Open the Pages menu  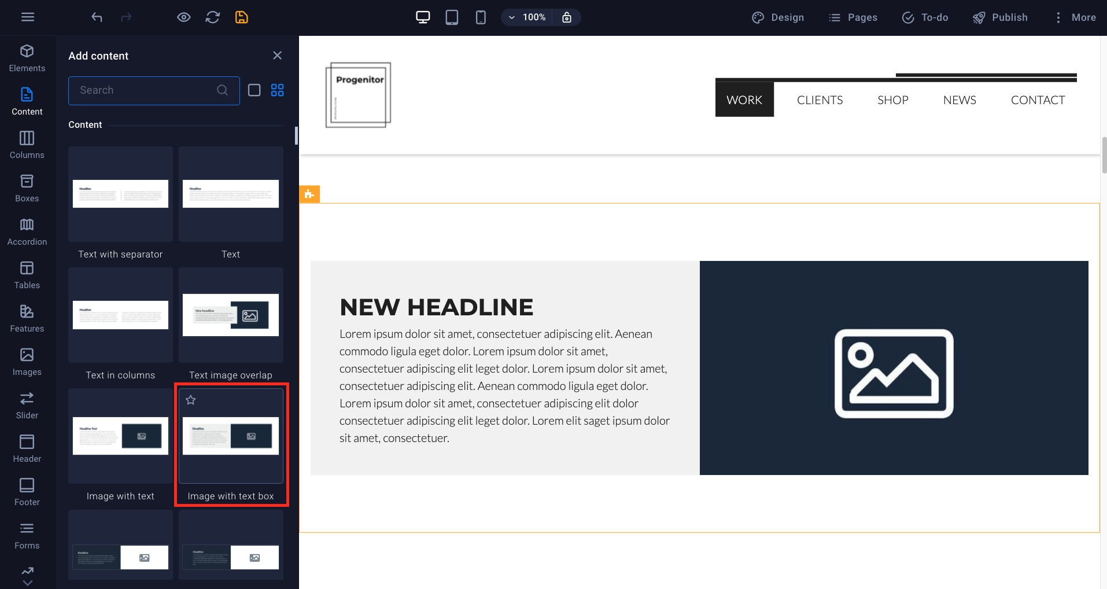click(x=853, y=17)
